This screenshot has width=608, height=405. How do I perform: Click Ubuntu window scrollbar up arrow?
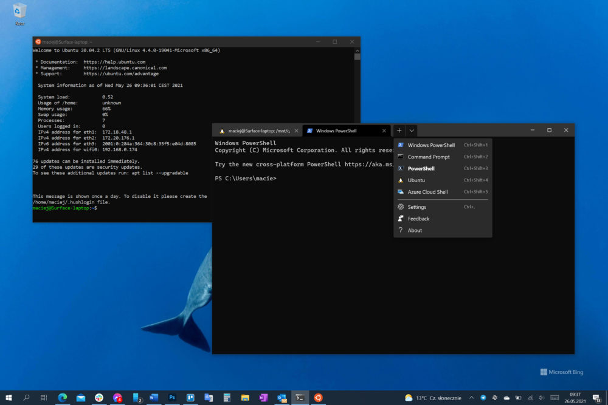tap(357, 50)
